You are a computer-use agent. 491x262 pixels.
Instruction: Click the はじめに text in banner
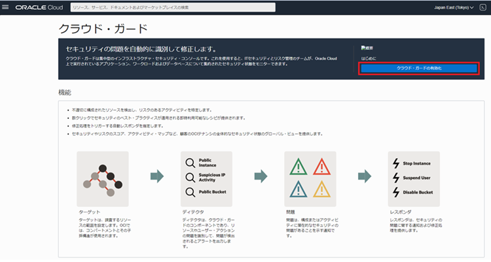pos(369,58)
